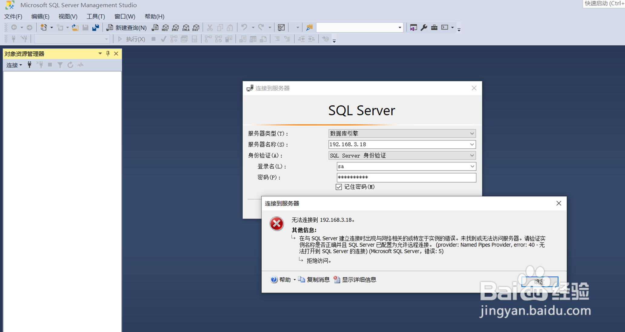Click the activity monitor chart icon in toolbar

pos(281,28)
